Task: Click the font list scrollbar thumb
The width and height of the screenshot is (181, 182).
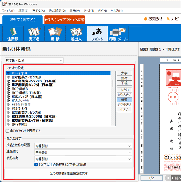Action: click(x=113, y=84)
